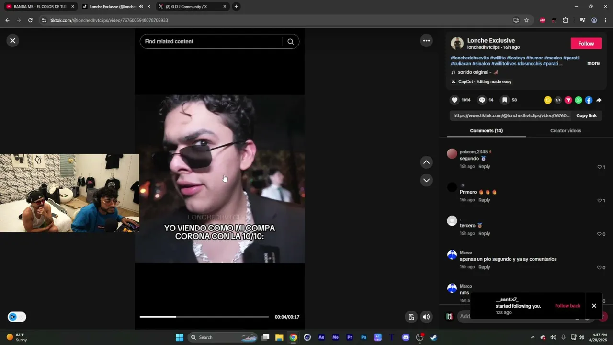Viewport: 613px width, 345px height.
Task: Switch to BANDA MS browser tab
Action: (x=40, y=7)
